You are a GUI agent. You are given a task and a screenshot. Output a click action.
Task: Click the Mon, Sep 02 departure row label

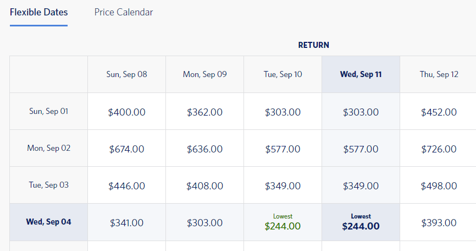(48, 148)
